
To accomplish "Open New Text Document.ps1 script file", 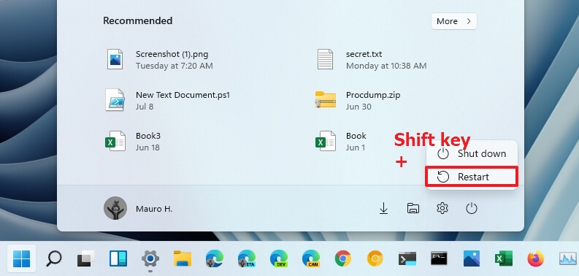I will tap(167, 100).
